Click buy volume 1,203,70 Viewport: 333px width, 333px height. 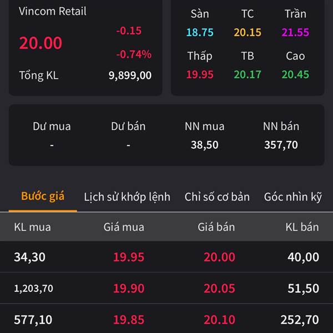pyautogui.click(x=33, y=289)
